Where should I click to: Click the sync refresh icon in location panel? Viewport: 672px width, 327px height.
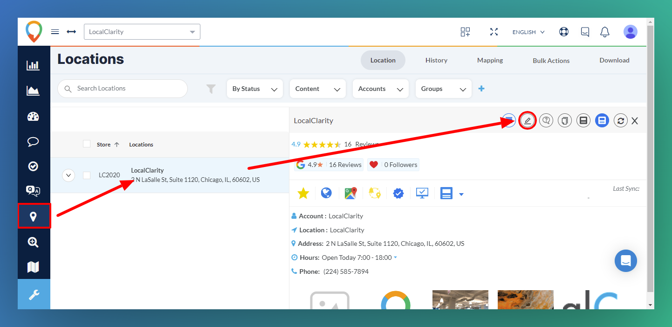click(x=620, y=121)
